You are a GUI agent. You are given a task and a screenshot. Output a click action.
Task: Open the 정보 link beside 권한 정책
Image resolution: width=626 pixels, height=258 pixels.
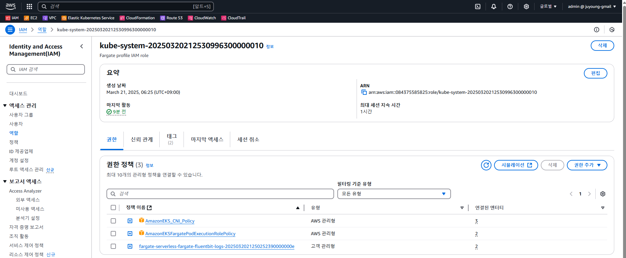click(150, 165)
